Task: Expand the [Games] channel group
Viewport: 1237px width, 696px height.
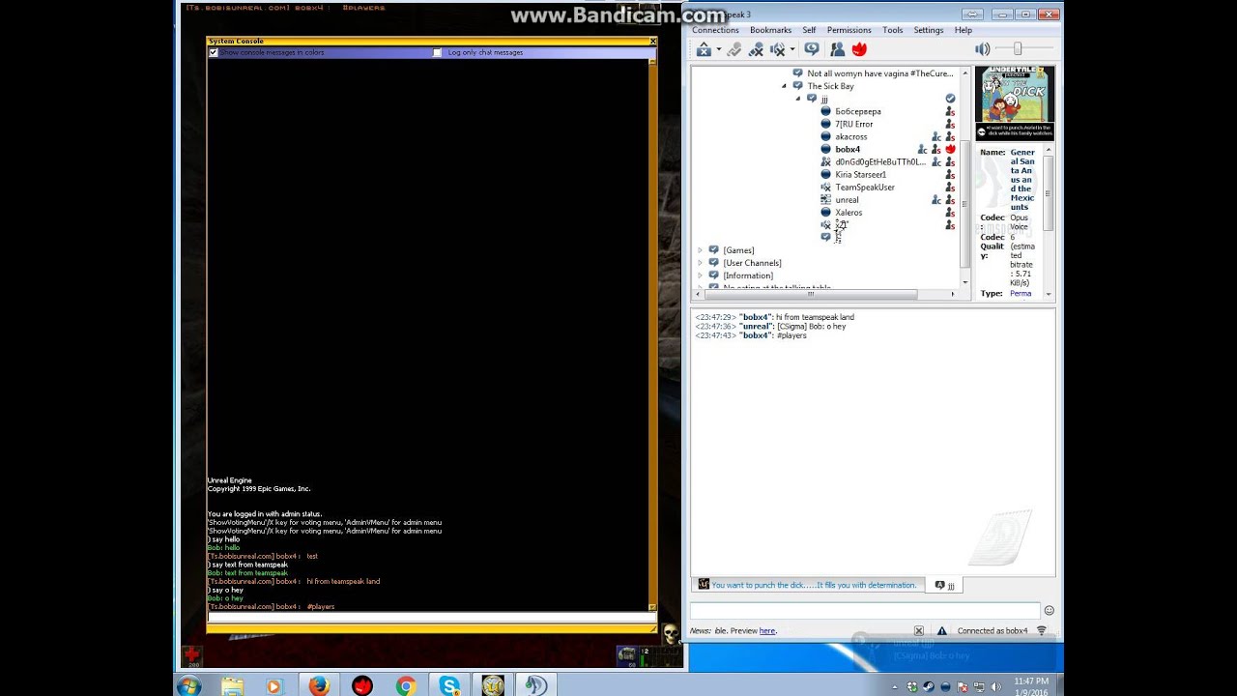Action: pos(701,250)
